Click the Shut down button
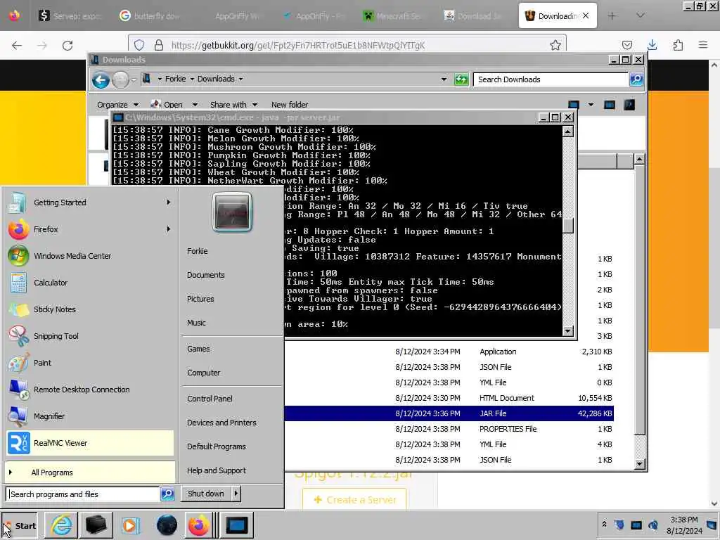 pos(206,494)
